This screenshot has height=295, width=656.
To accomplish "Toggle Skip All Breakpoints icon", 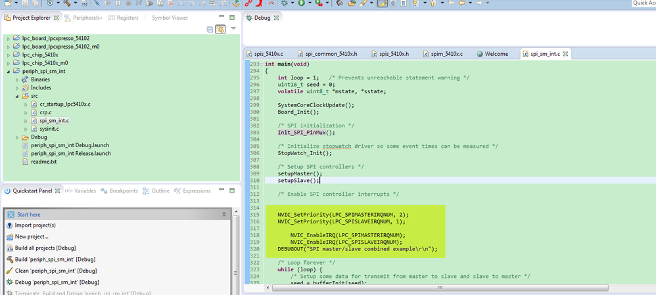I will point(97,3).
